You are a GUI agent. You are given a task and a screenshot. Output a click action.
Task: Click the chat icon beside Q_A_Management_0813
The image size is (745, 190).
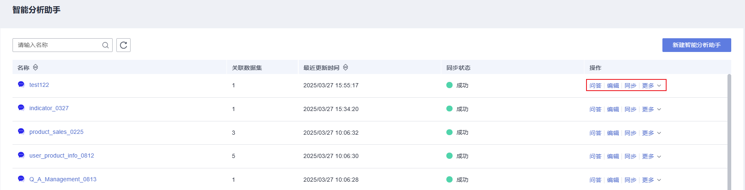point(21,179)
